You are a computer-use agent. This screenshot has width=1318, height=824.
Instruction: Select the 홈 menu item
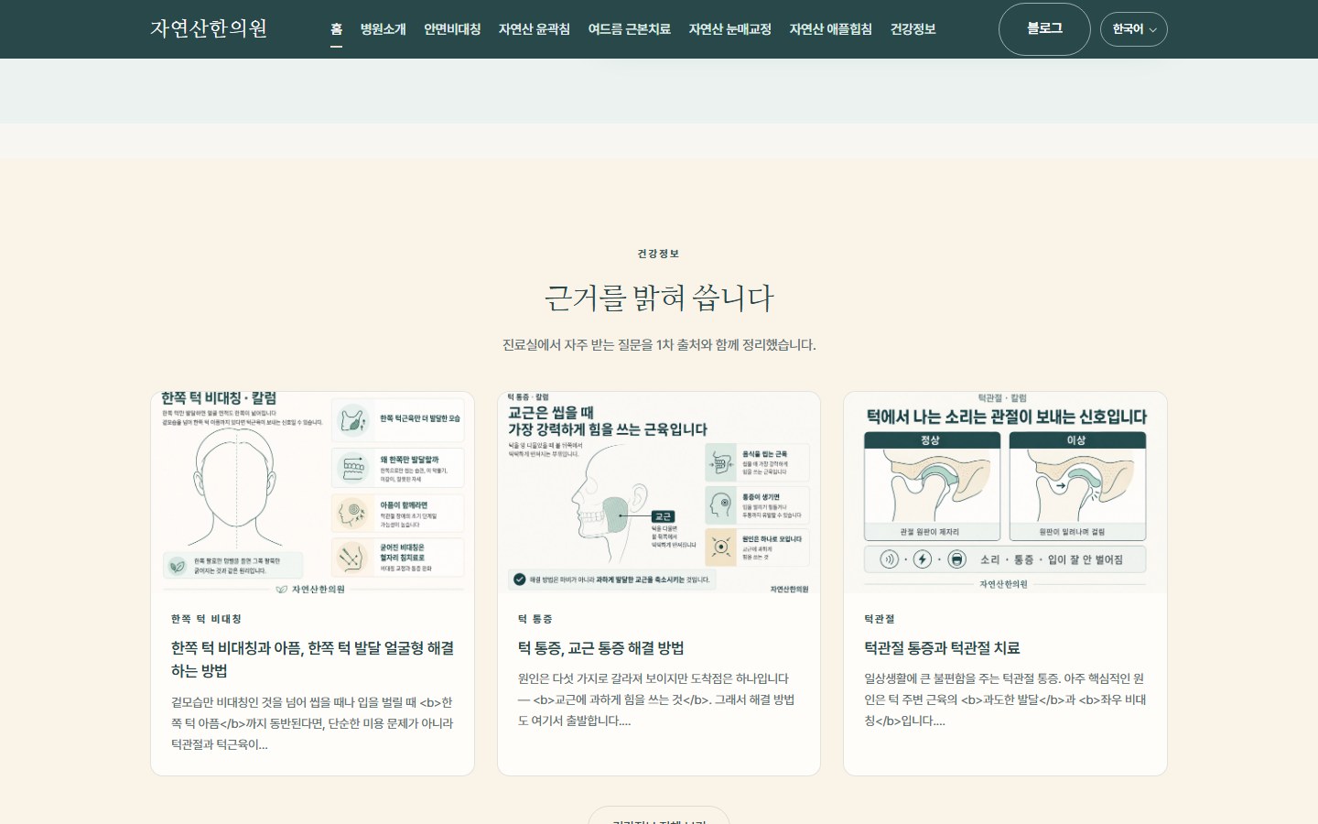click(337, 29)
